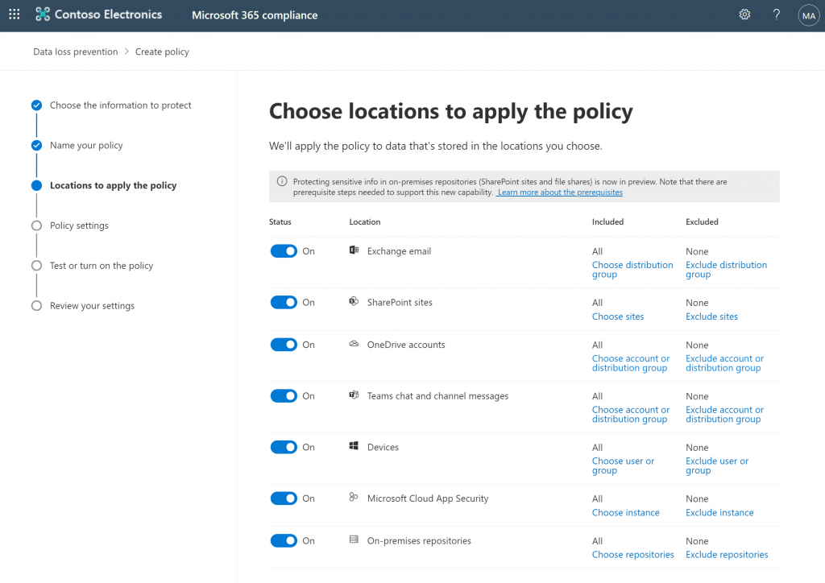Click the Devices Windows icon
825x583 pixels.
(354, 446)
